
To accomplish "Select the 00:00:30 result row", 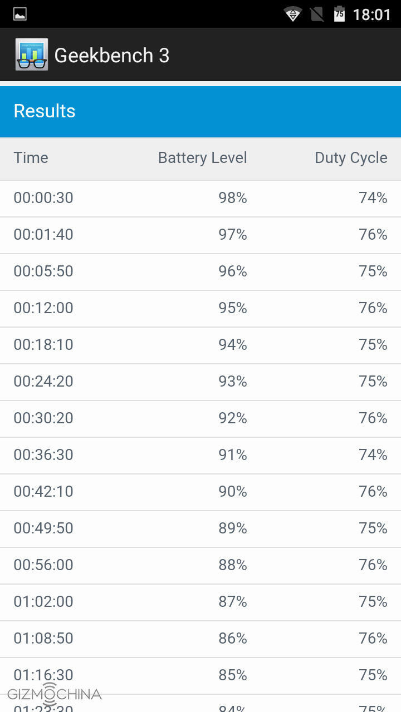I will (200, 198).
